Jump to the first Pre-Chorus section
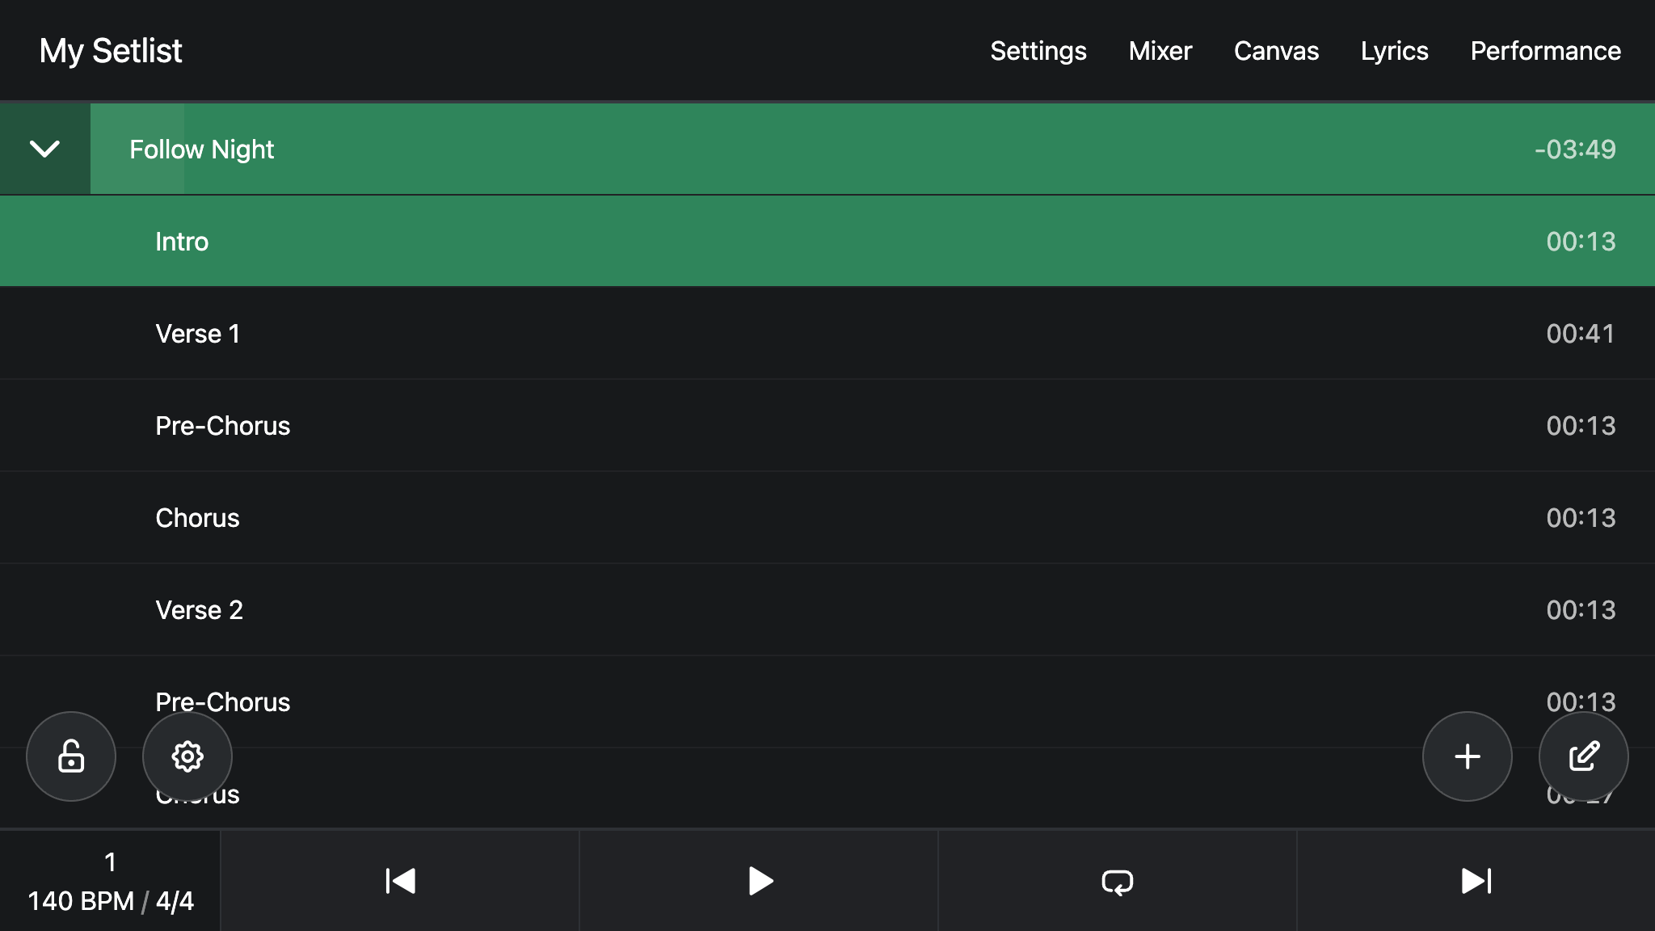 pos(827,426)
